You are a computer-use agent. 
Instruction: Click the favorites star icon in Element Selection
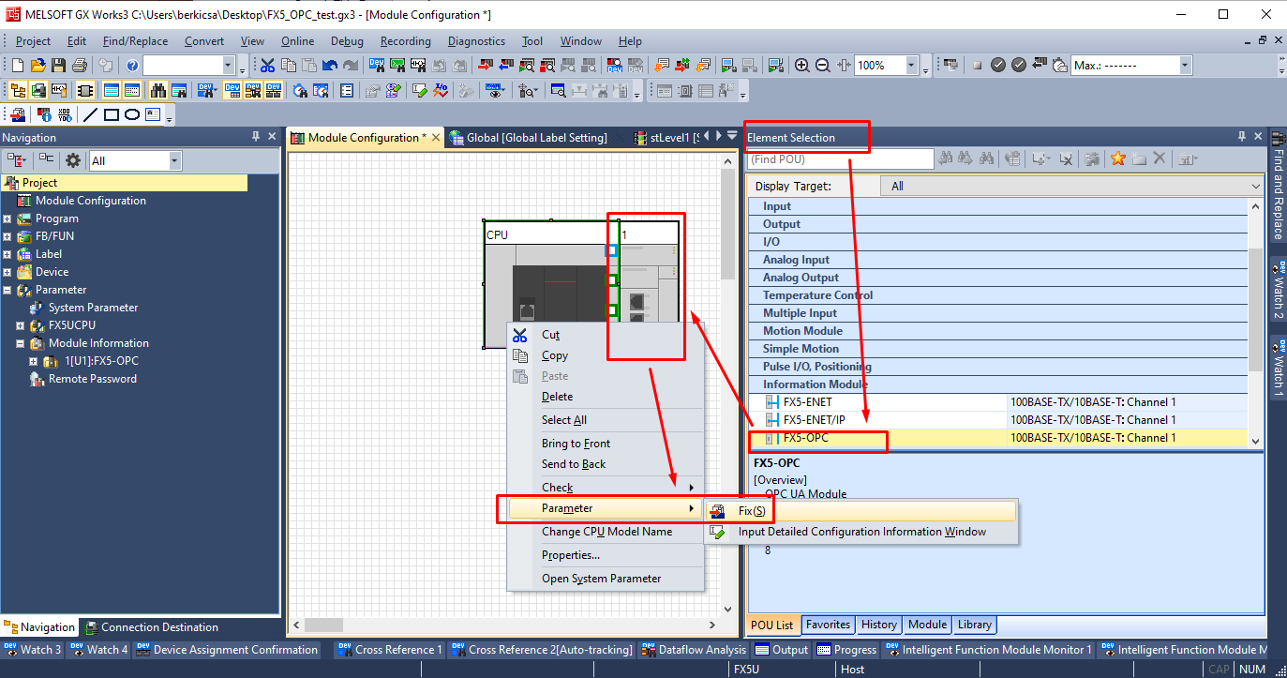1118,159
